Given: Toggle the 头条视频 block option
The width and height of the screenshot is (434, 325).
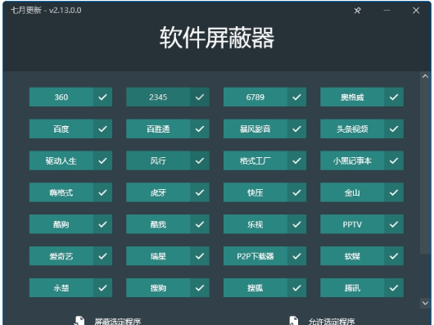Looking at the screenshot, I should click(362, 129).
